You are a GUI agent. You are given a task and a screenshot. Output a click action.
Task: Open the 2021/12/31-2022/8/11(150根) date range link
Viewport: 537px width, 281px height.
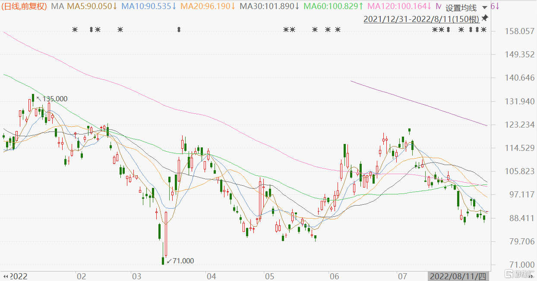(x=422, y=19)
